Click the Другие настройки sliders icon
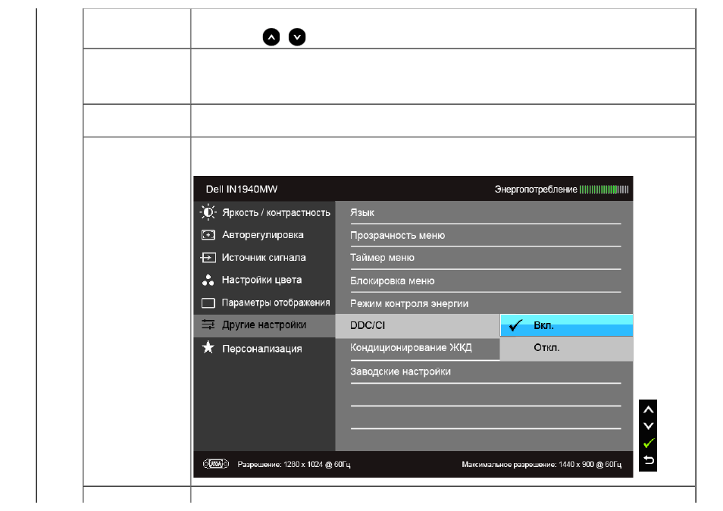Viewport: 723px width, 511px height. 208,324
